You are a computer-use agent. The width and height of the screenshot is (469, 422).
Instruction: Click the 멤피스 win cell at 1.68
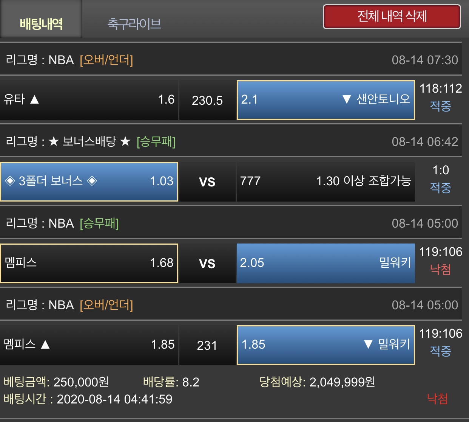coord(89,263)
